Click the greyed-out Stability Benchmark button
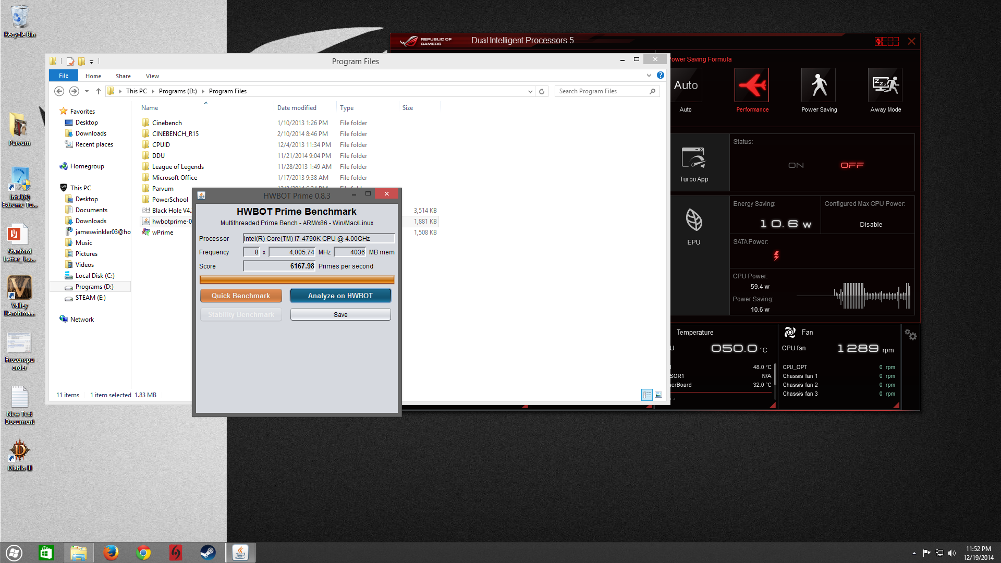Image resolution: width=1001 pixels, height=563 pixels. (241, 314)
